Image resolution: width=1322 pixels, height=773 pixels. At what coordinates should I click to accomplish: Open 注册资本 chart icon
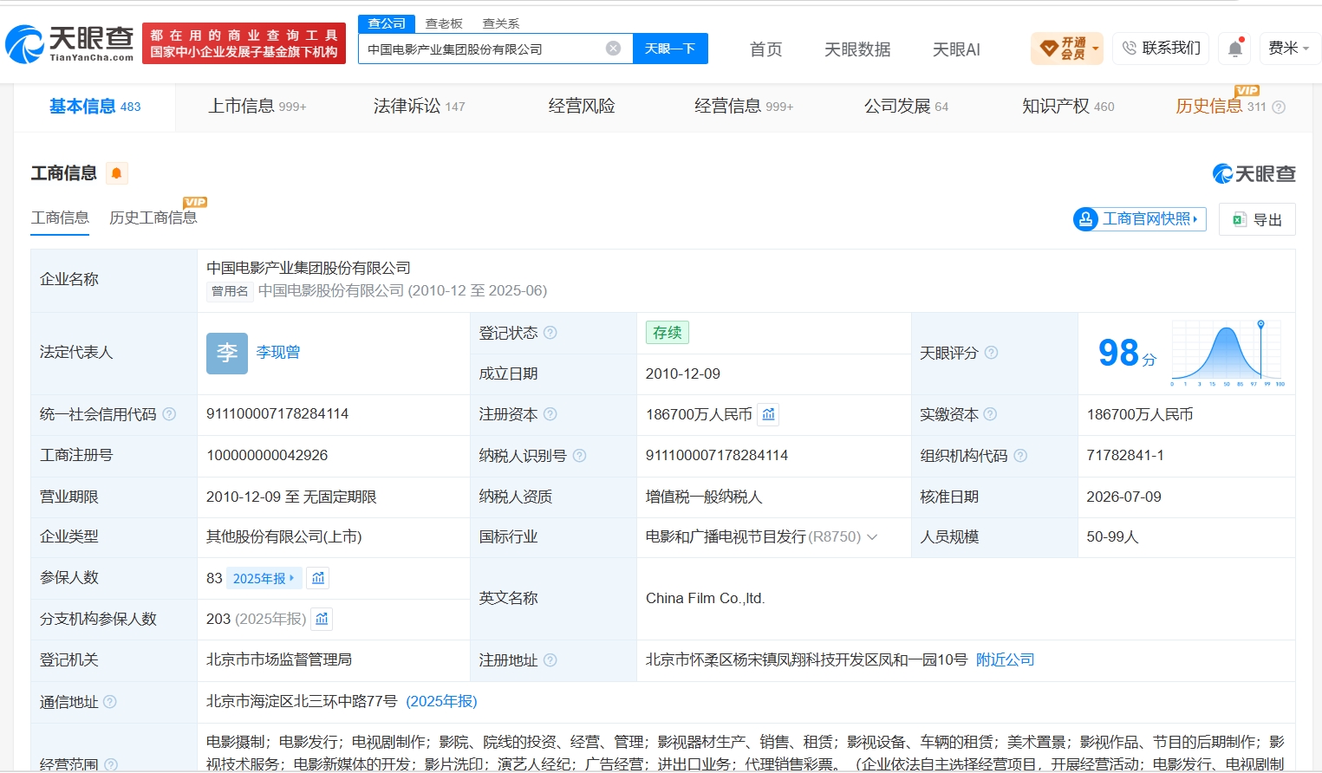pos(768,414)
